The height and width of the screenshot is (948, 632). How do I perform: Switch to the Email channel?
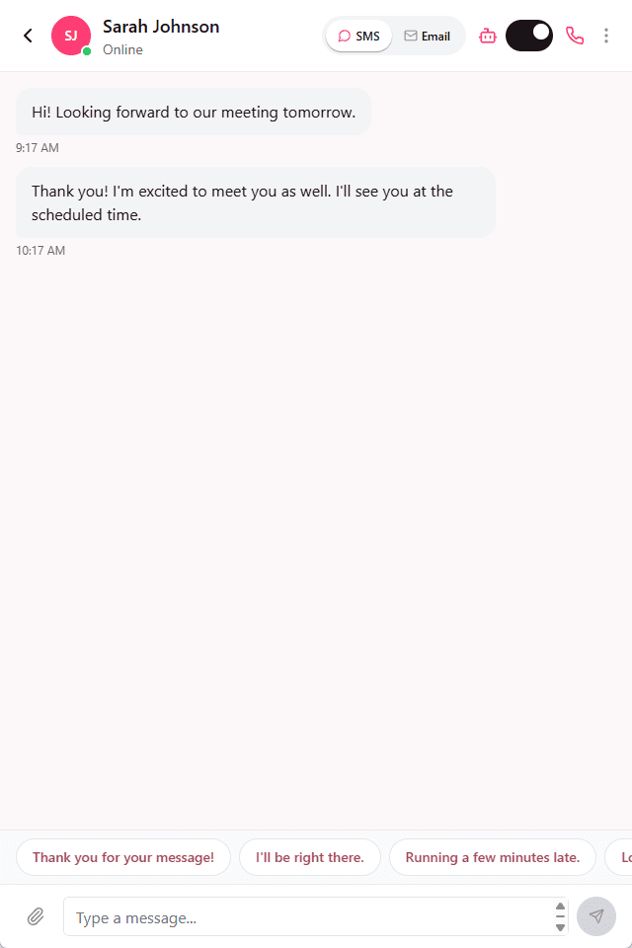coord(428,37)
